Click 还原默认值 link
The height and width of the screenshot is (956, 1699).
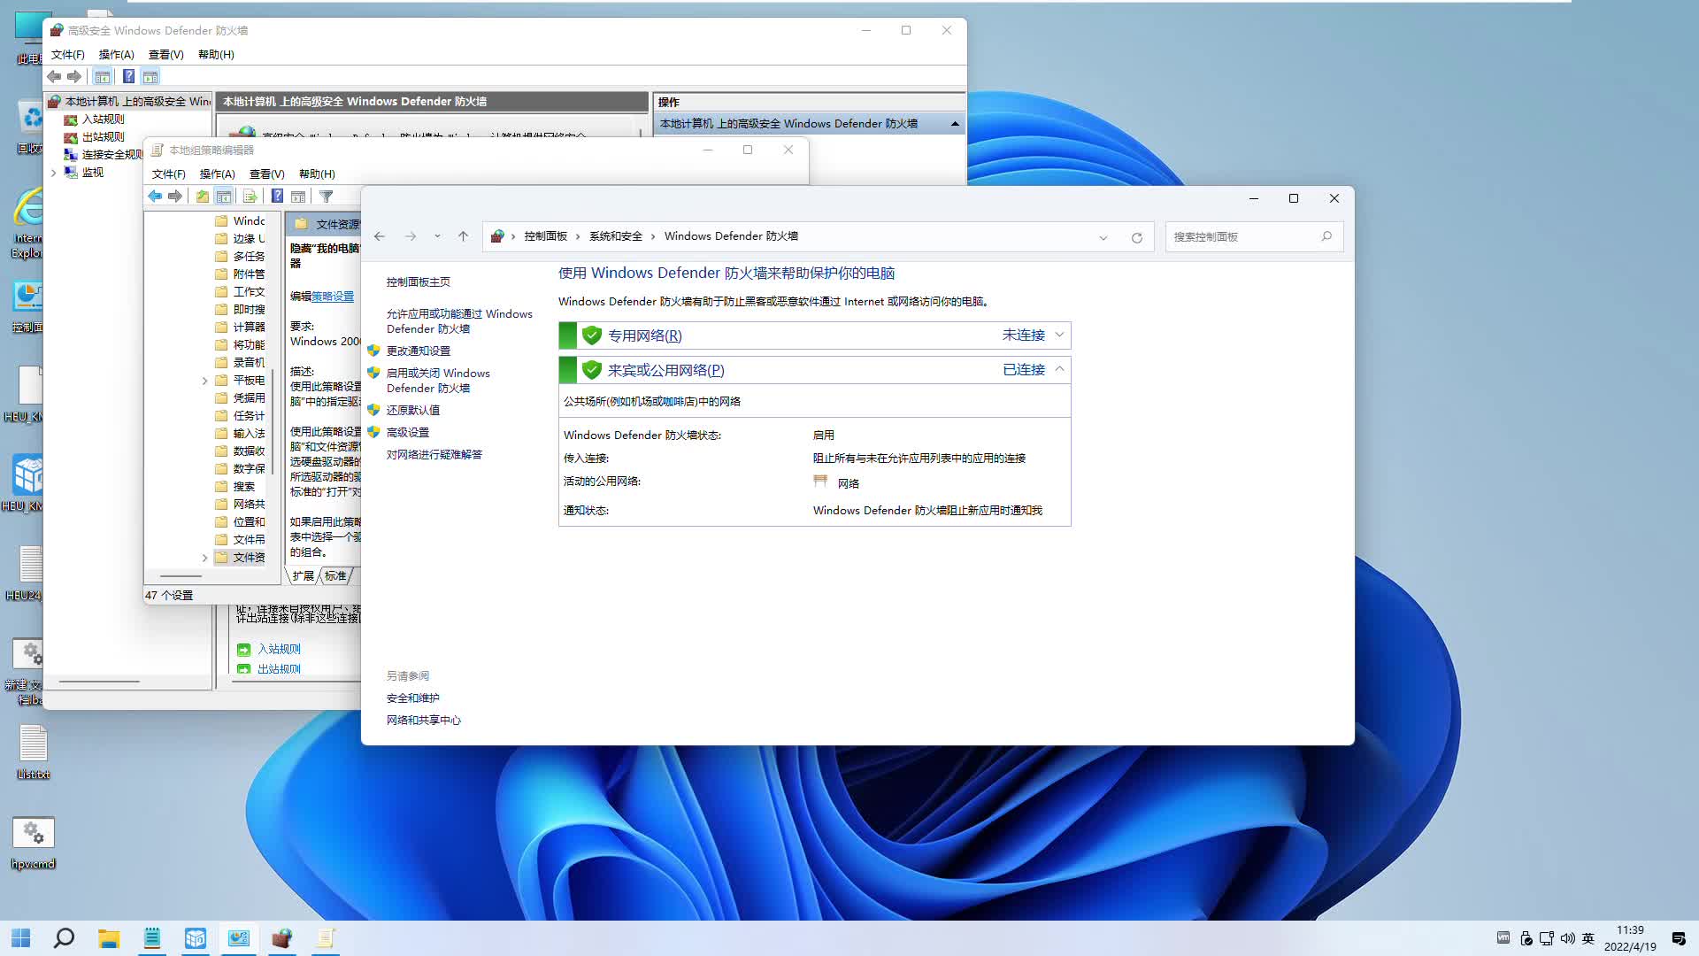pyautogui.click(x=413, y=411)
